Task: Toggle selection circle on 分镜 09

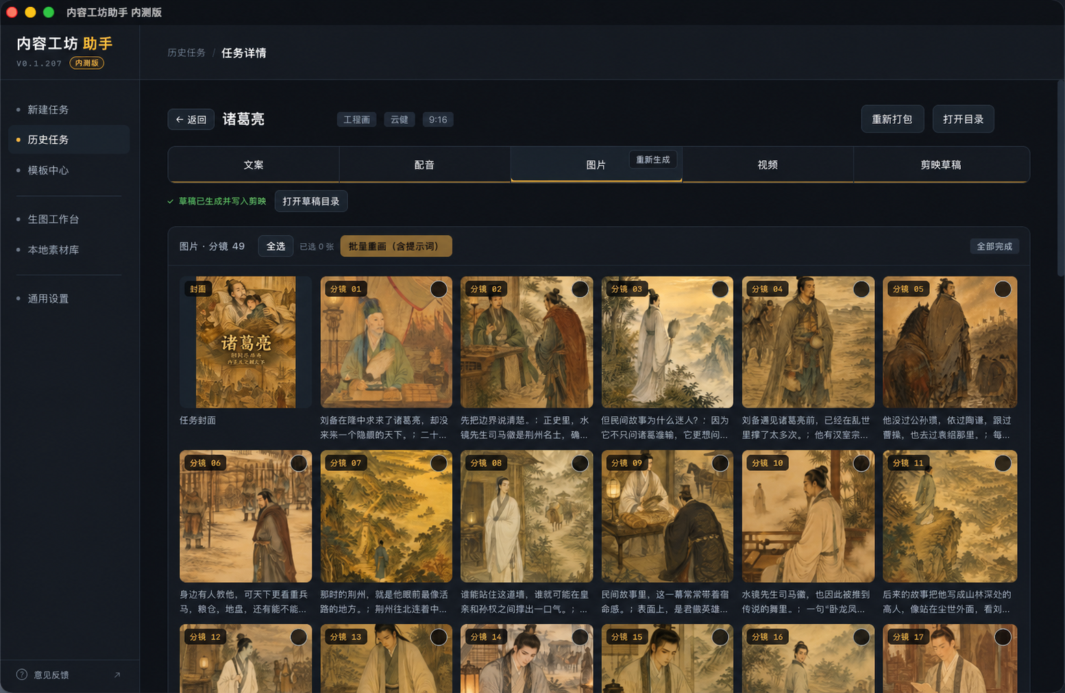Action: (720, 463)
